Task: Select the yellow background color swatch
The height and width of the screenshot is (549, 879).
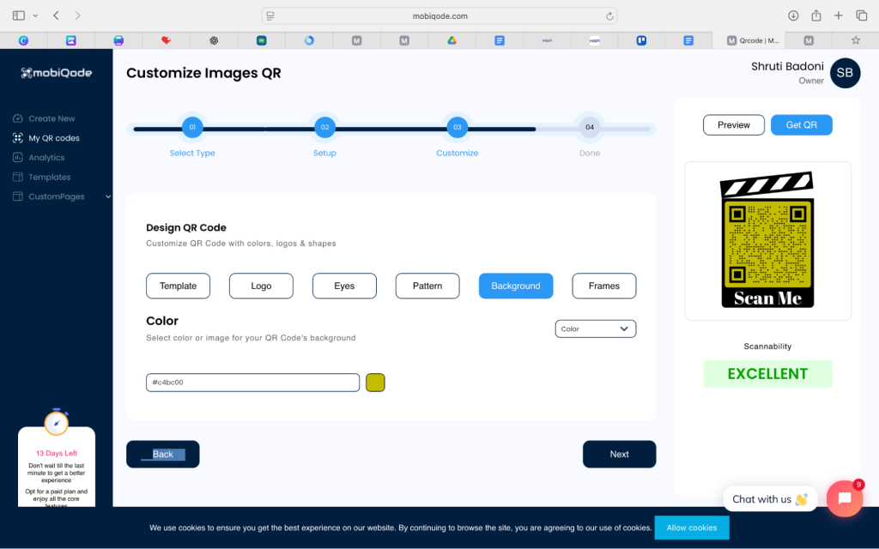Action: coord(375,382)
